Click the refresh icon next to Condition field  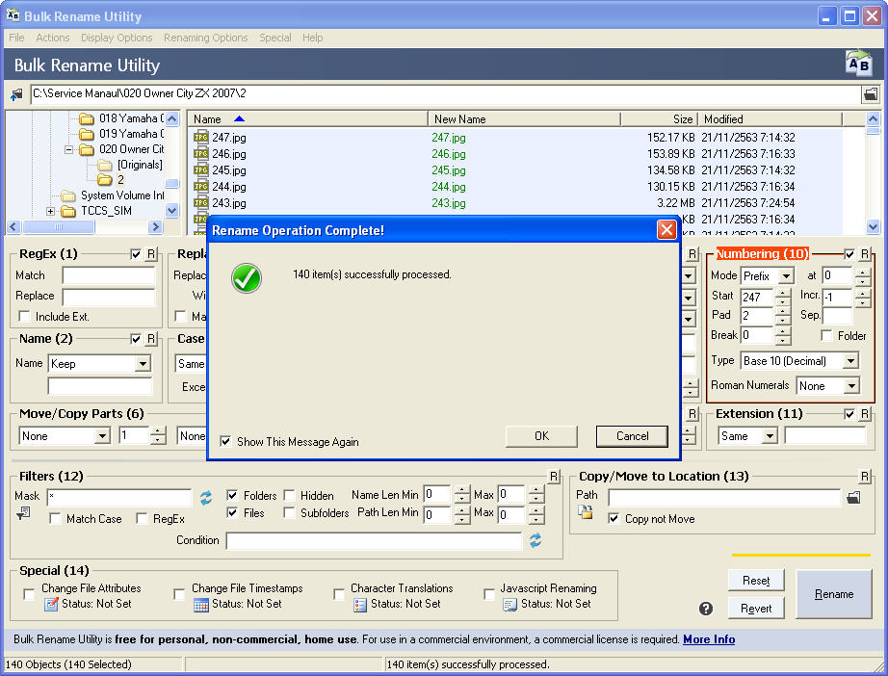point(535,540)
